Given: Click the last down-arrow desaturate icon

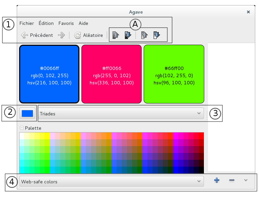Looking at the screenshot, I should click(x=157, y=35).
